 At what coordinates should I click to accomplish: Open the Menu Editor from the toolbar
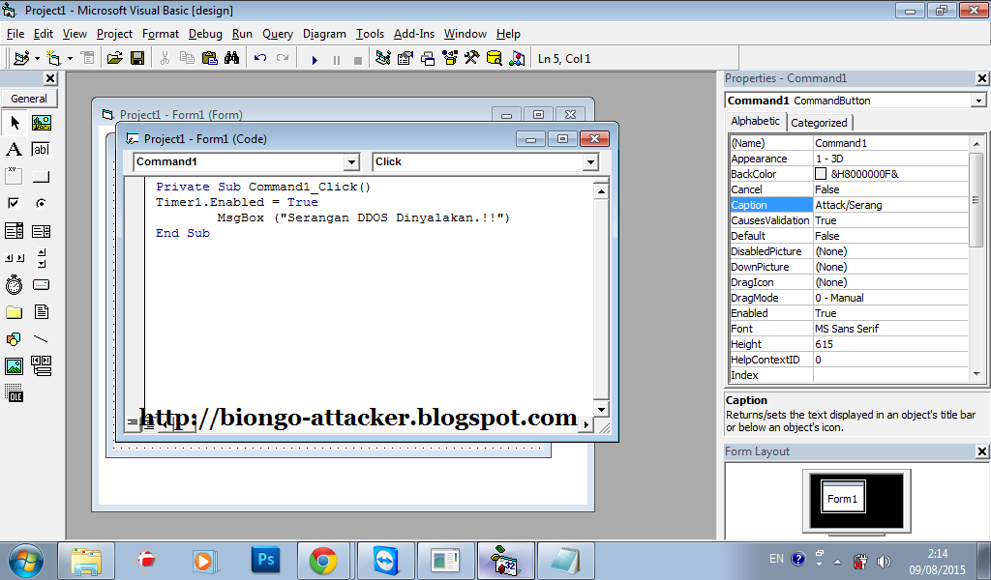(87, 59)
